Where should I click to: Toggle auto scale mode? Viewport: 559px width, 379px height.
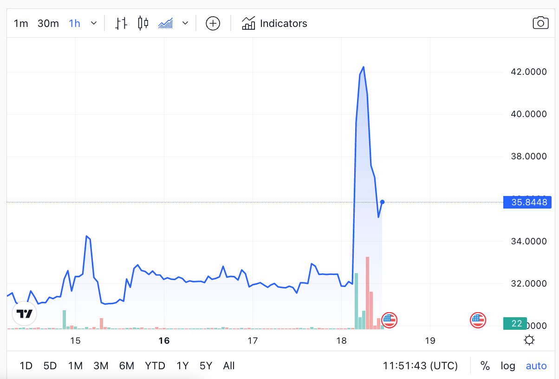point(536,366)
